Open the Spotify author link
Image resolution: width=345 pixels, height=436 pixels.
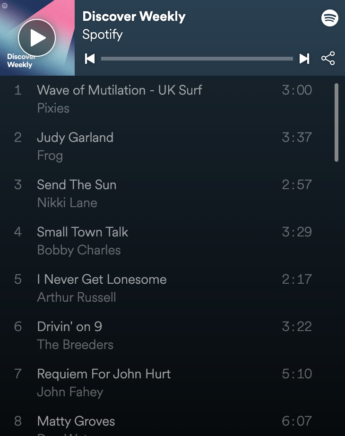tap(102, 35)
